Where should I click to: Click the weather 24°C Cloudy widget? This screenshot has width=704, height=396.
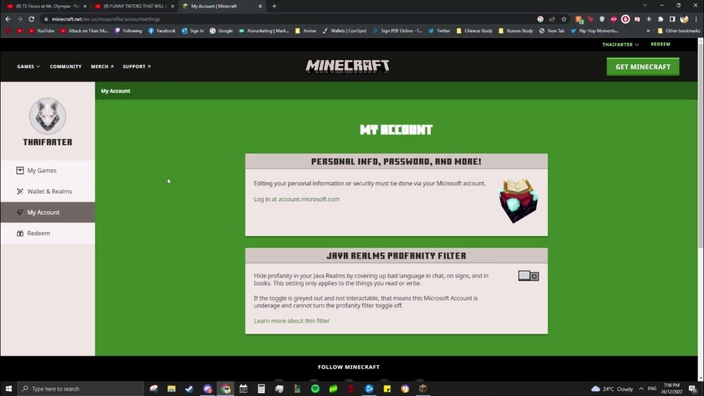pyautogui.click(x=612, y=389)
